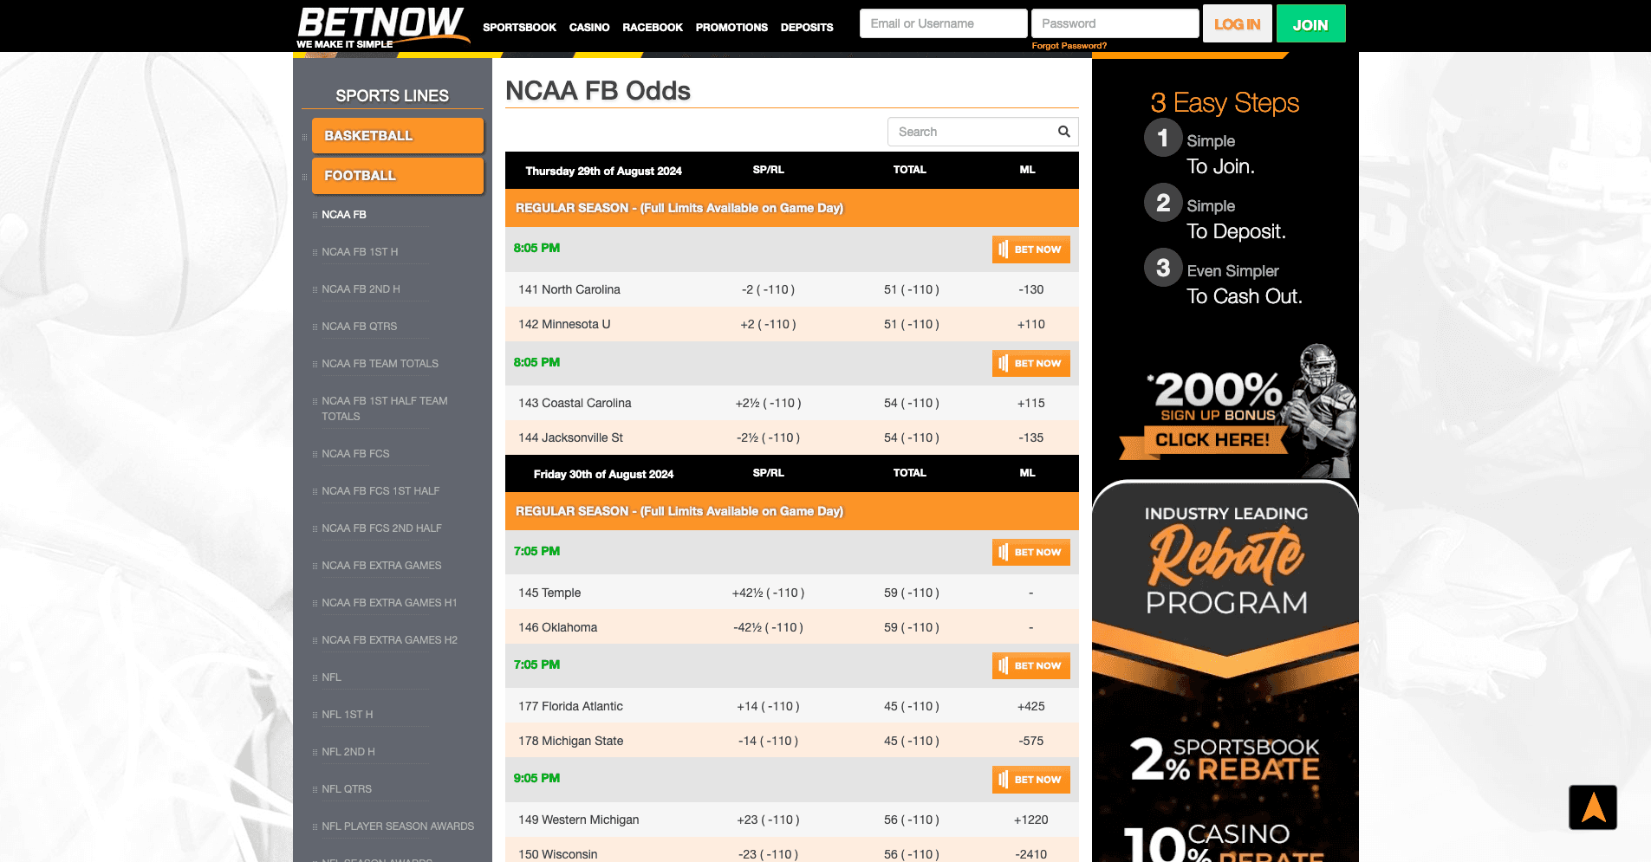Open the Promotions menu

click(x=731, y=28)
